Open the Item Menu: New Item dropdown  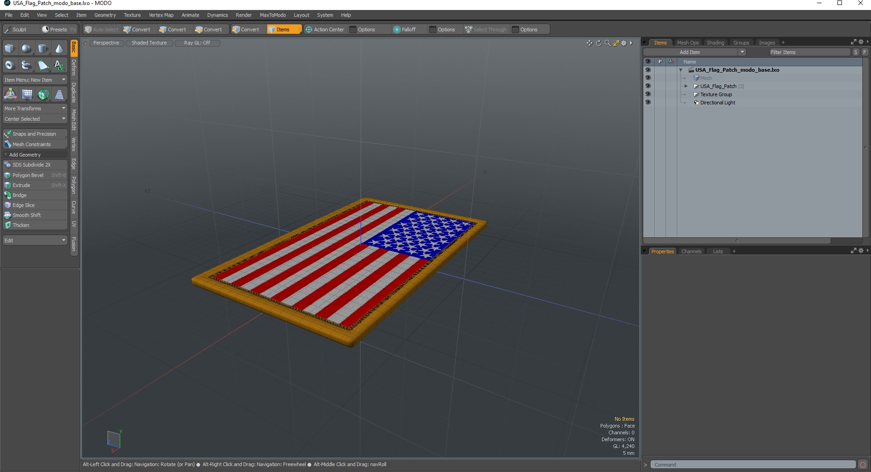point(35,80)
